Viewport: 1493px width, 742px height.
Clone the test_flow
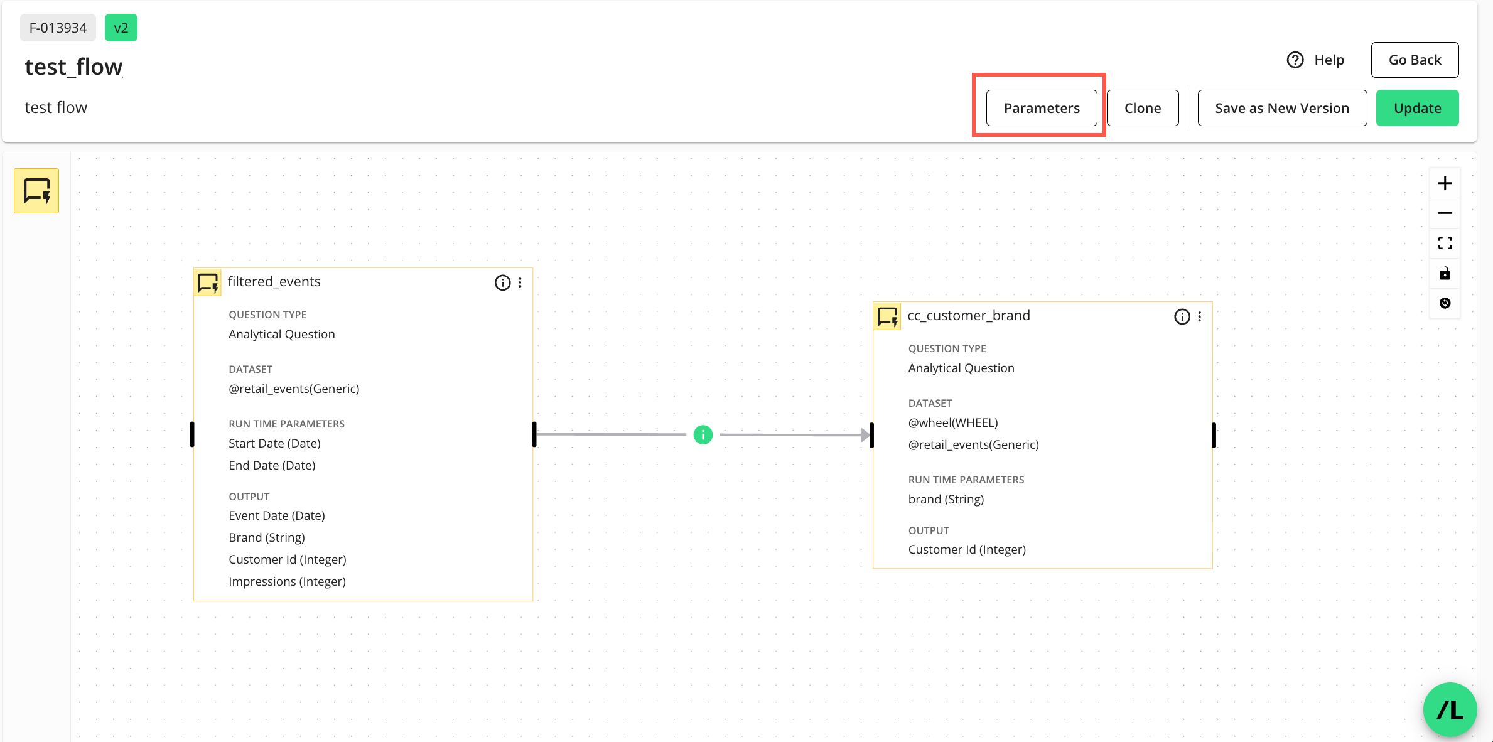pos(1142,108)
